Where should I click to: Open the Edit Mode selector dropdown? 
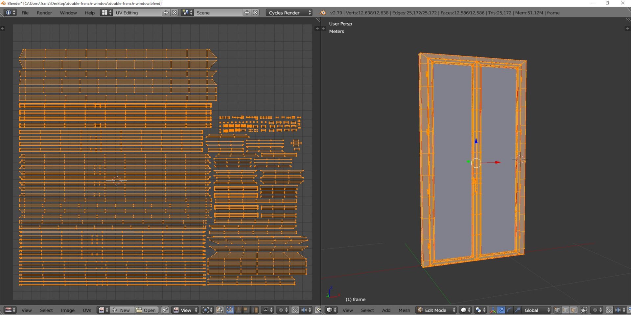(x=436, y=310)
